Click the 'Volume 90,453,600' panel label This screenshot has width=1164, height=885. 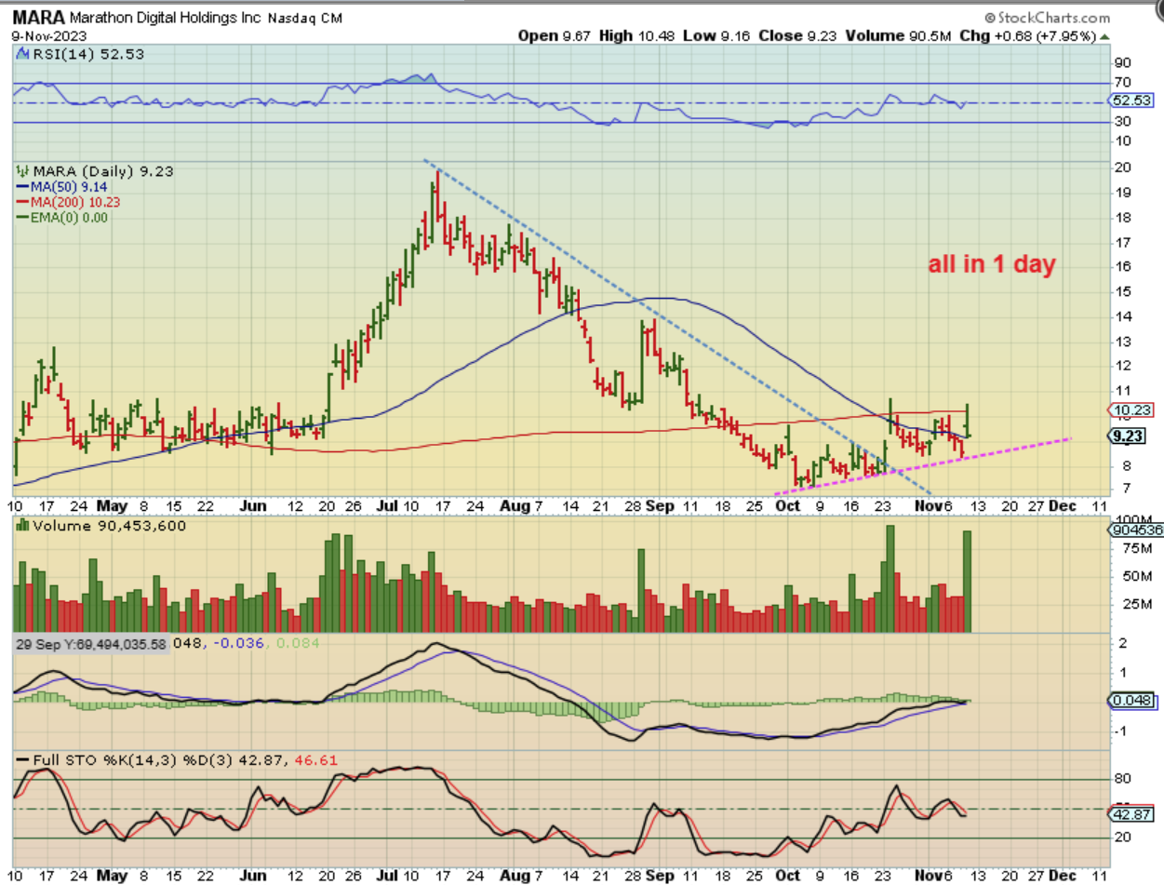click(109, 526)
